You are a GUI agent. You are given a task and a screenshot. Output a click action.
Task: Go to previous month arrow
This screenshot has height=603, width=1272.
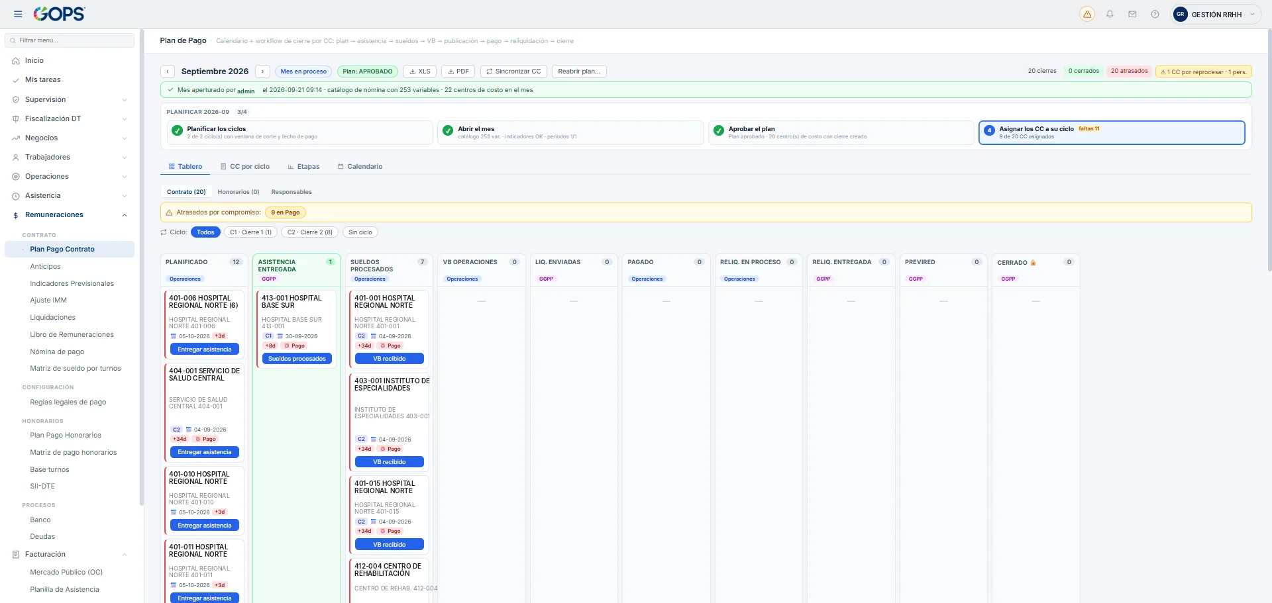[168, 71]
